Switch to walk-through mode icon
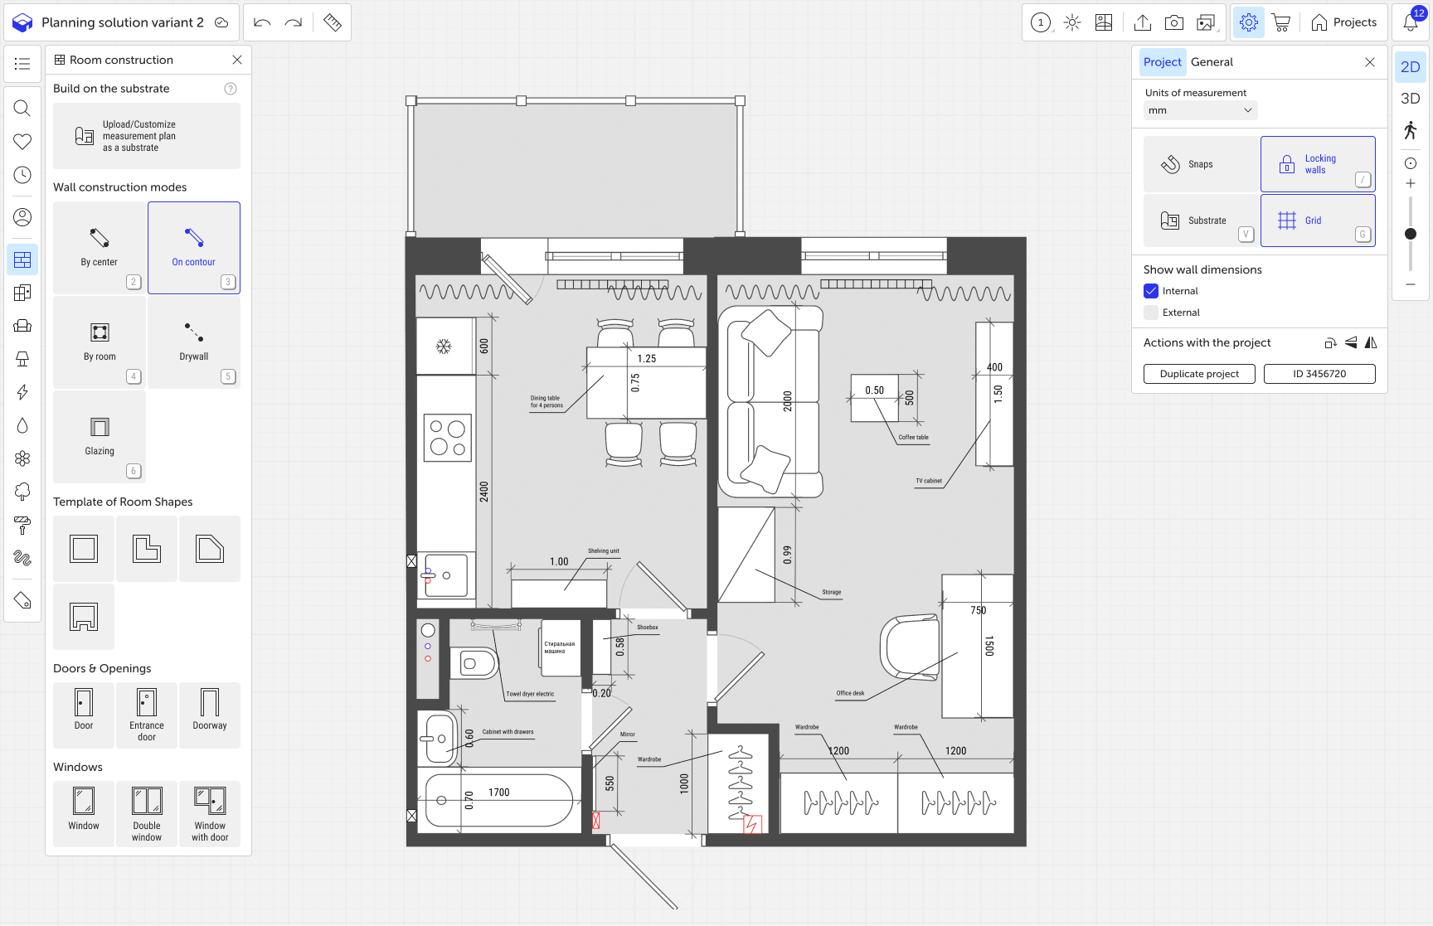1433x926 pixels. (x=1410, y=130)
